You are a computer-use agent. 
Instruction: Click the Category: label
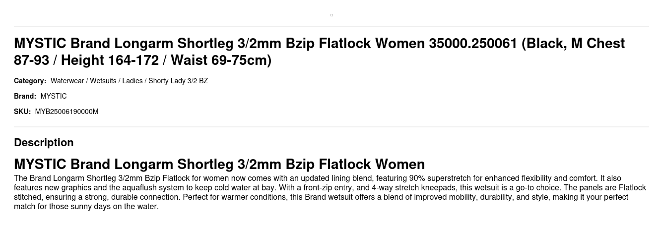click(30, 81)
